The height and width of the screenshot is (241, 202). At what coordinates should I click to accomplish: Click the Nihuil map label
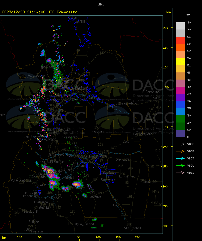[x=69, y=178]
